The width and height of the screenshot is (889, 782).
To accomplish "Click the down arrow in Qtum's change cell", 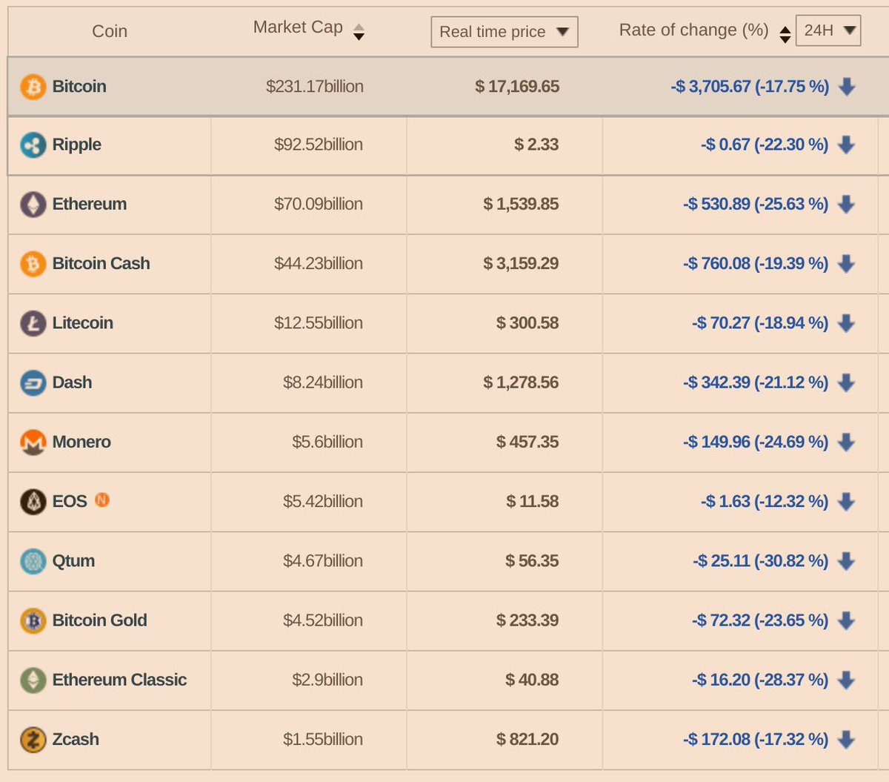I will (x=846, y=561).
